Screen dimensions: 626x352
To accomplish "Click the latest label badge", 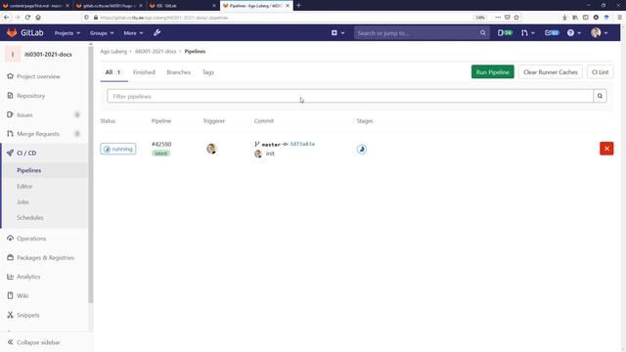I will (x=160, y=154).
